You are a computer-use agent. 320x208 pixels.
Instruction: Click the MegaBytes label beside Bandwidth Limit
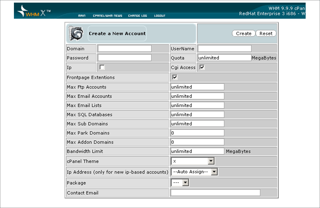(238, 151)
